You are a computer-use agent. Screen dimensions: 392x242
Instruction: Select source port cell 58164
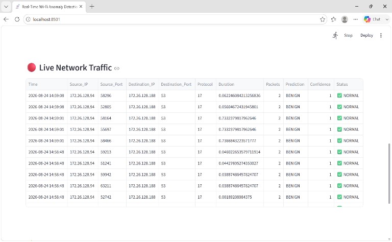click(x=112, y=118)
